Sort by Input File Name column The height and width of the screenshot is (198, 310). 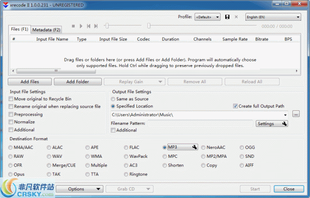(x=52, y=39)
